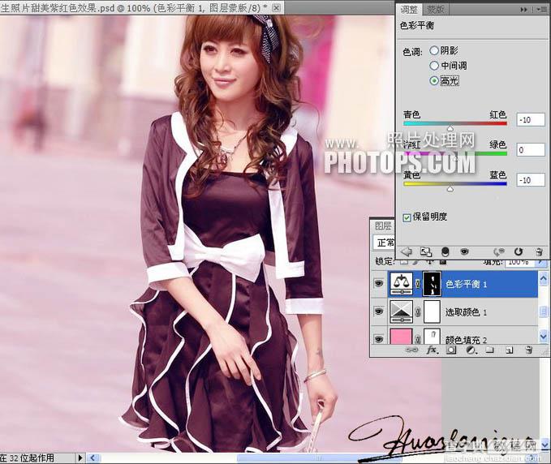Add a layer mask from Layers footer
Screen dimensions: 551x464
click(451, 350)
